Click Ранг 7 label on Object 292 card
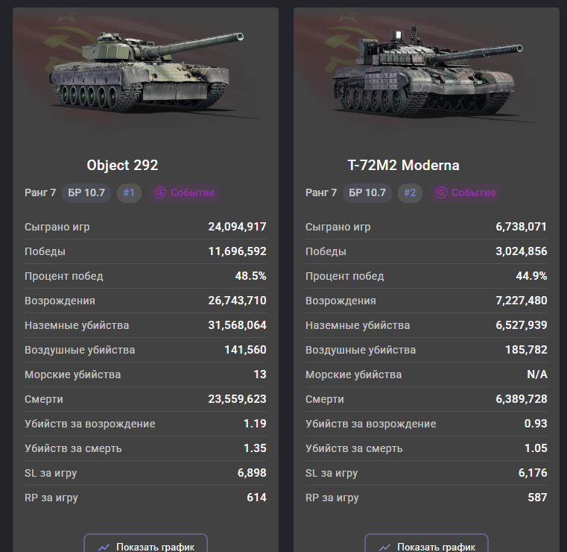Image resolution: width=567 pixels, height=552 pixels. click(x=40, y=192)
